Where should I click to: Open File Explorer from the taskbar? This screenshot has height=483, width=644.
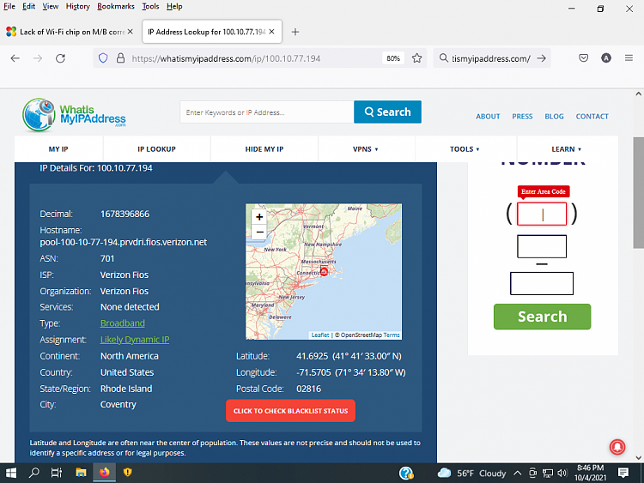tap(81, 473)
